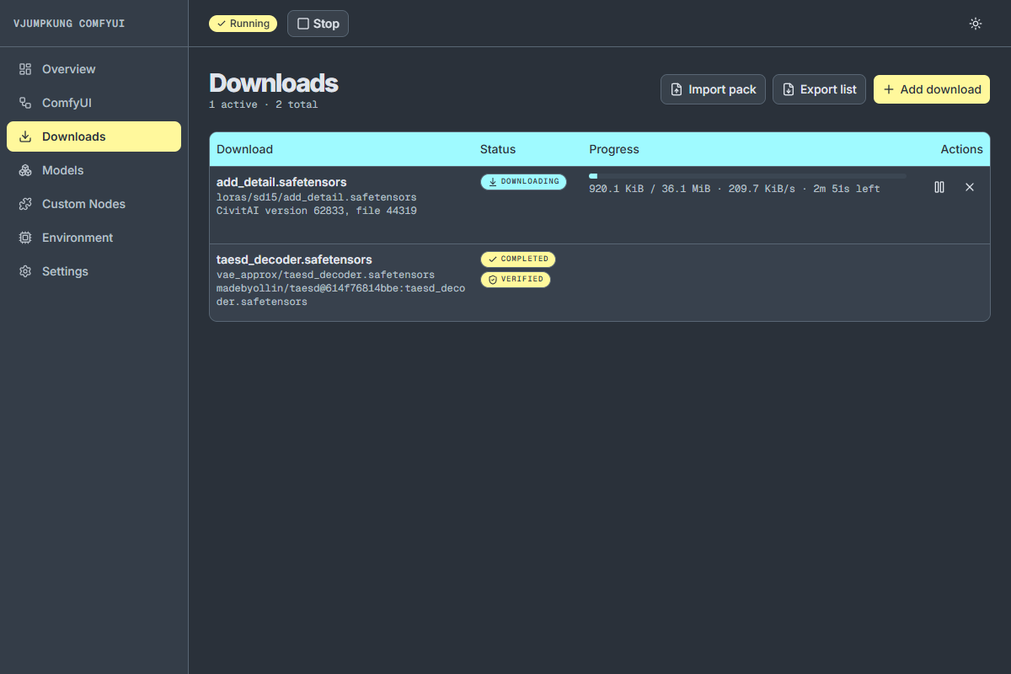Image resolution: width=1011 pixels, height=674 pixels.
Task: Click the Status column header
Action: click(498, 149)
